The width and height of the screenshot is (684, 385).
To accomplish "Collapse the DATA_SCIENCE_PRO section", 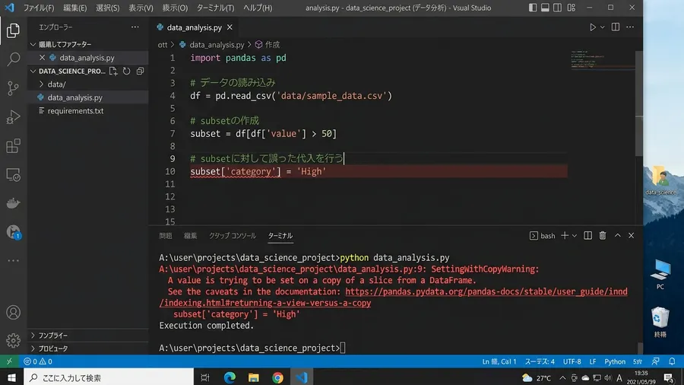I will (x=33, y=72).
